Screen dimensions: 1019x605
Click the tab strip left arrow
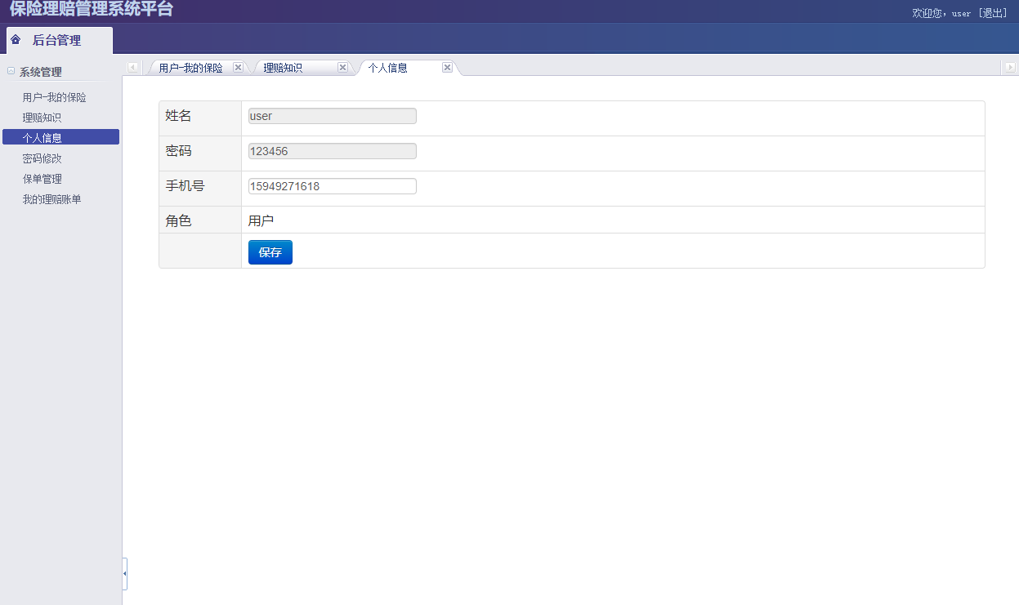pos(132,68)
